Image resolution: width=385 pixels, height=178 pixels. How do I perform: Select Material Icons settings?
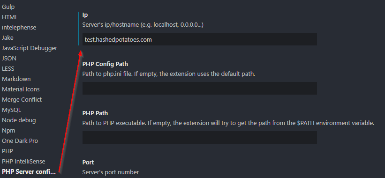(x=21, y=89)
